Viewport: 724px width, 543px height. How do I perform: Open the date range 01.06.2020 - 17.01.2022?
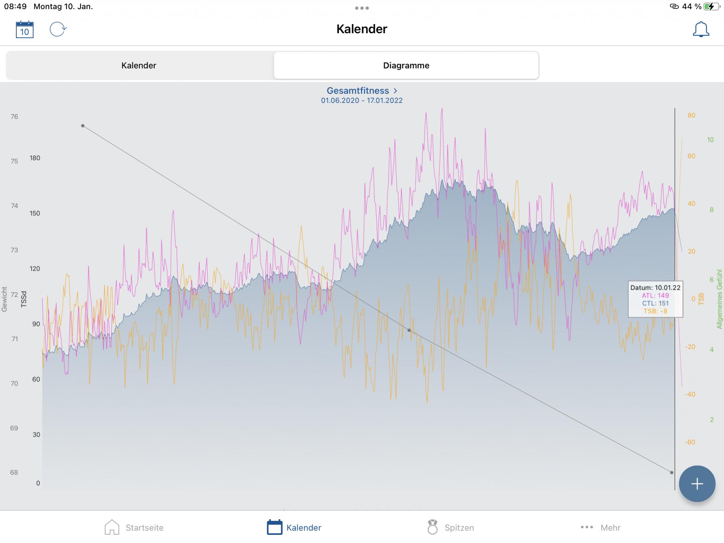click(x=362, y=100)
